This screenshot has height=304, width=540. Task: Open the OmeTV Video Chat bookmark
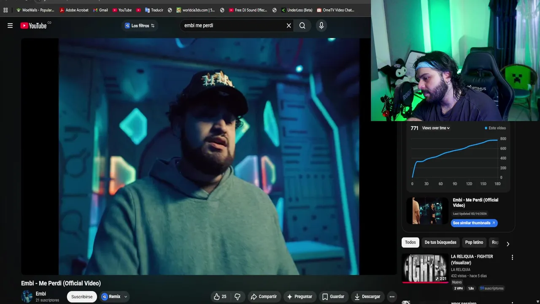(335, 10)
